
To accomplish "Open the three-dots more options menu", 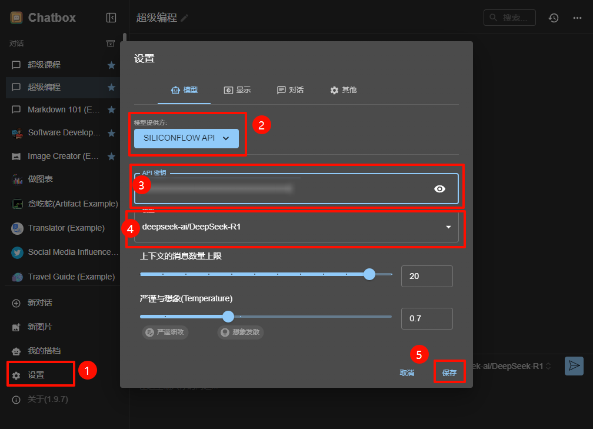I will [x=577, y=18].
